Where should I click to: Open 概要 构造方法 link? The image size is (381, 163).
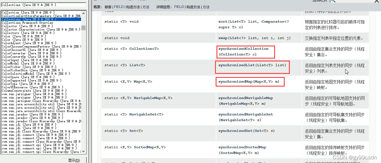click(133, 7)
